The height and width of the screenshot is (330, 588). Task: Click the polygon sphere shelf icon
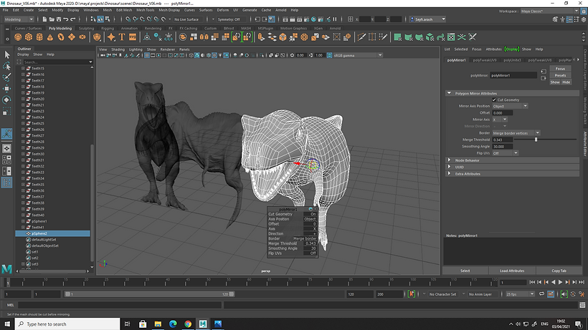[18, 37]
